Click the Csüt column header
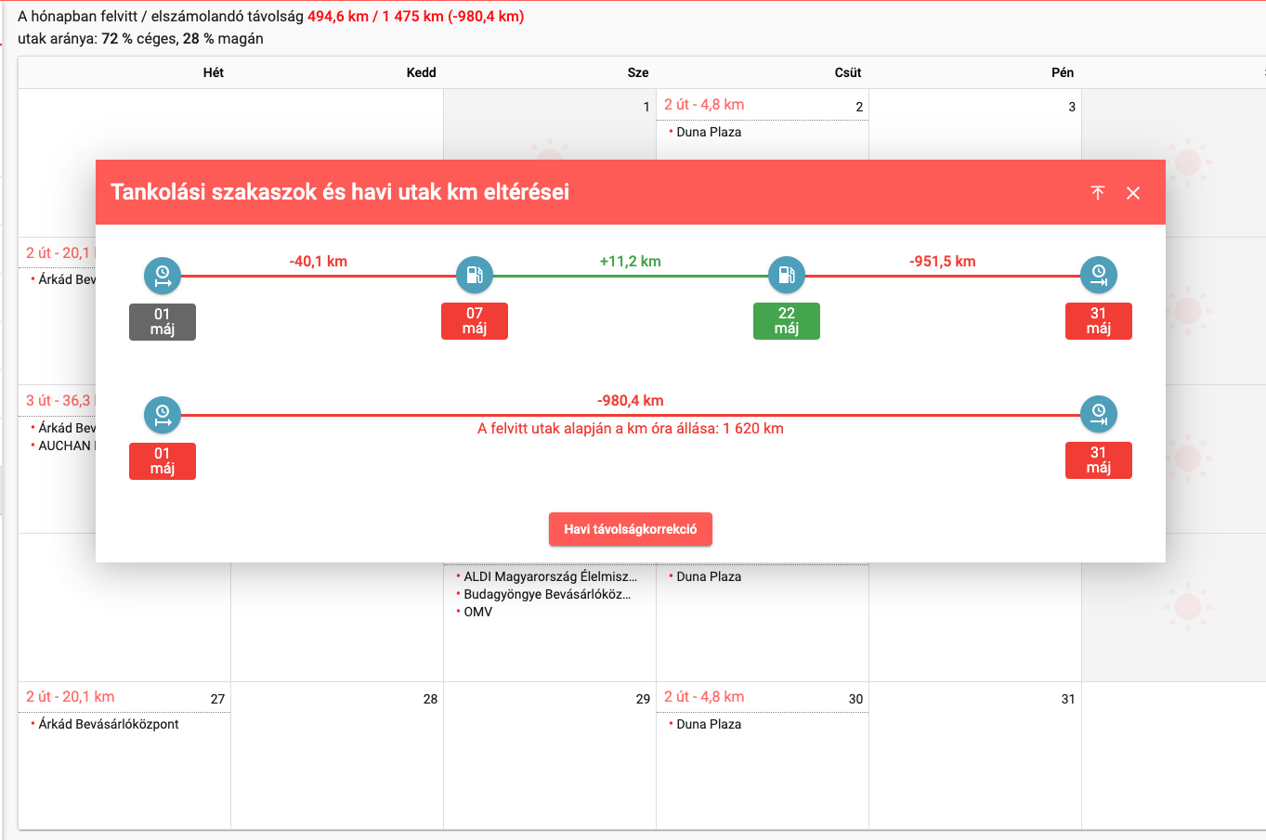The width and height of the screenshot is (1266, 840). coord(848,72)
